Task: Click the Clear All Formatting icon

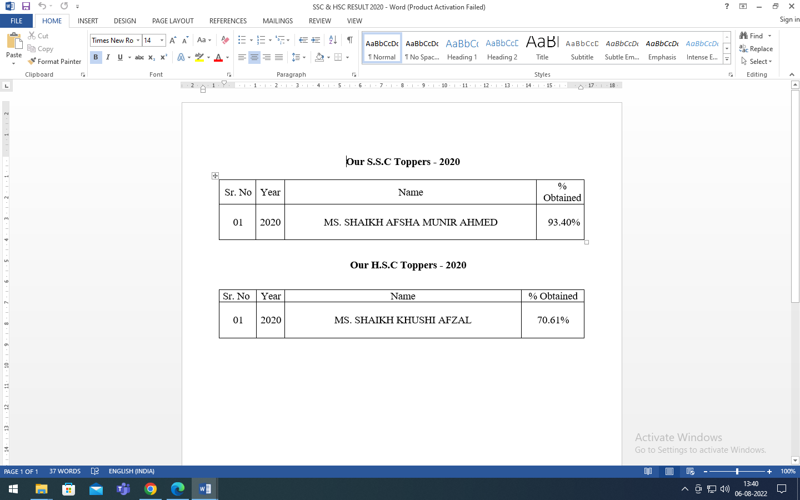Action: pyautogui.click(x=225, y=40)
